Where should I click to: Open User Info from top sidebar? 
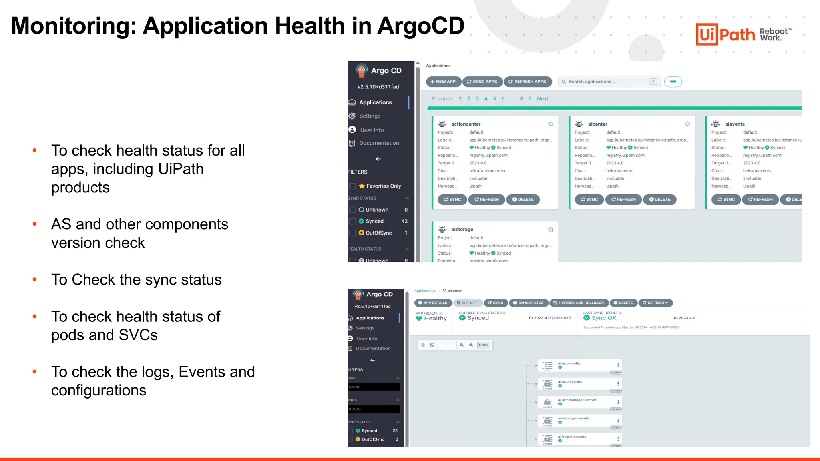pos(372,130)
